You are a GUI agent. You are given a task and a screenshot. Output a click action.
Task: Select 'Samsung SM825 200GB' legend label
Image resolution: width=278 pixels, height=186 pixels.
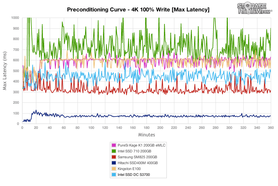(x=137, y=157)
